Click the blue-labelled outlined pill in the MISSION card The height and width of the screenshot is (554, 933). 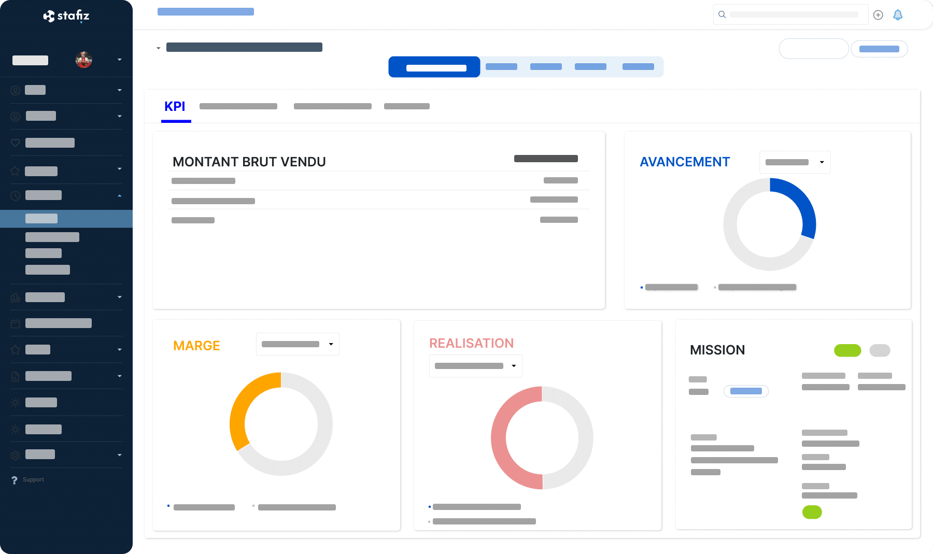coord(746,391)
